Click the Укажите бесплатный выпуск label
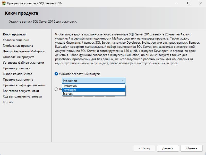This screenshot has height=155, width=206. (80, 74)
